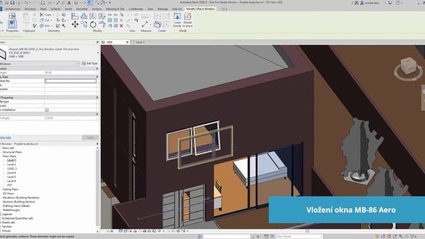Open the Help icon in title bar
The height and width of the screenshot is (239, 425).
click(x=398, y=3)
